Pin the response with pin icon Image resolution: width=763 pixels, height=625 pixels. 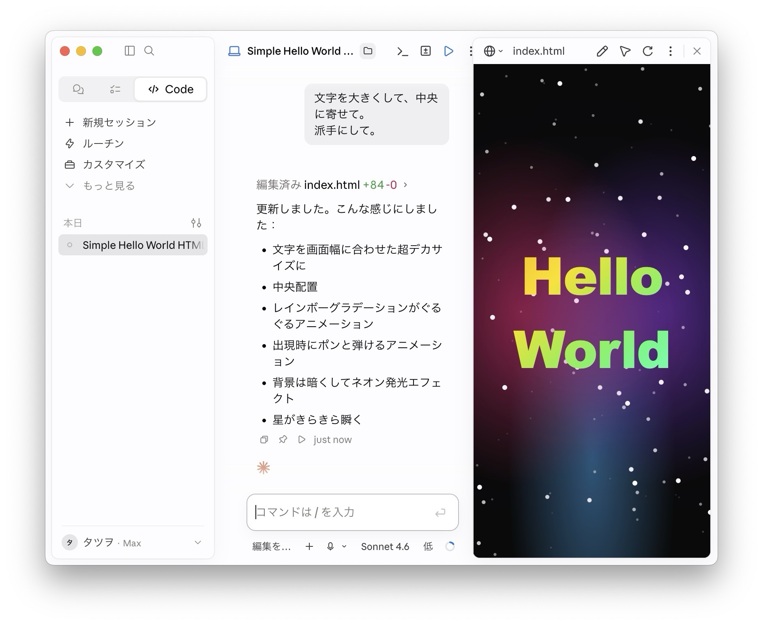click(x=283, y=440)
